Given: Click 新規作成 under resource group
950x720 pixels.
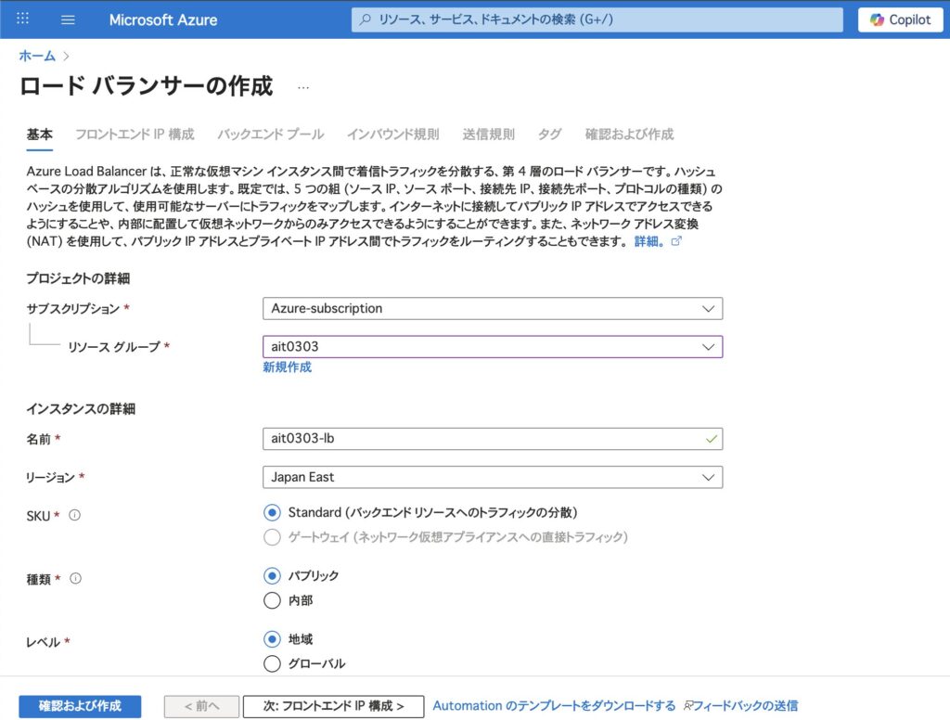Looking at the screenshot, I should tap(288, 366).
